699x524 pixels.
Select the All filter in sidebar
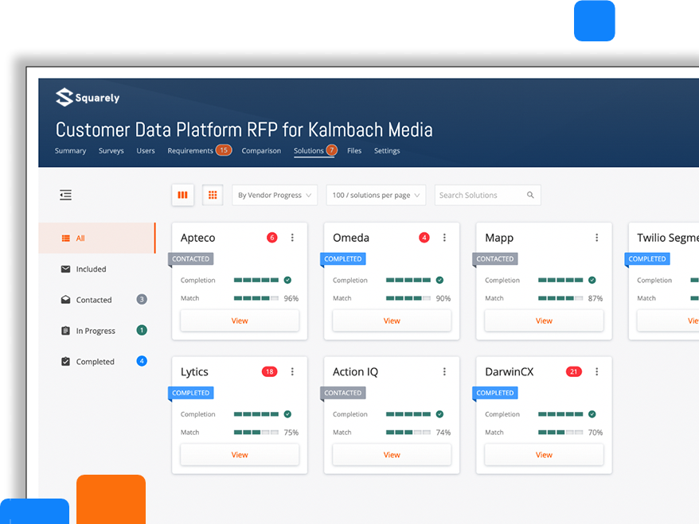pos(97,239)
